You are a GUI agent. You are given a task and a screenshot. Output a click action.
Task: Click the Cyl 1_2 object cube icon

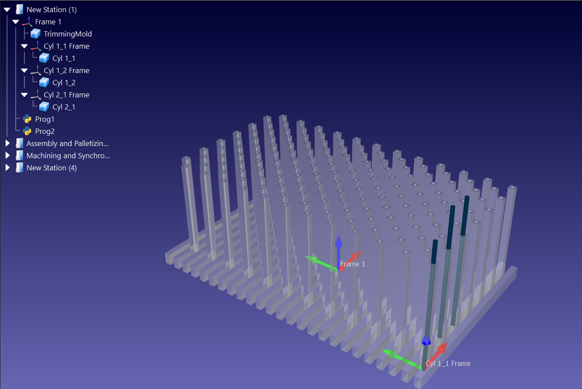coord(44,83)
